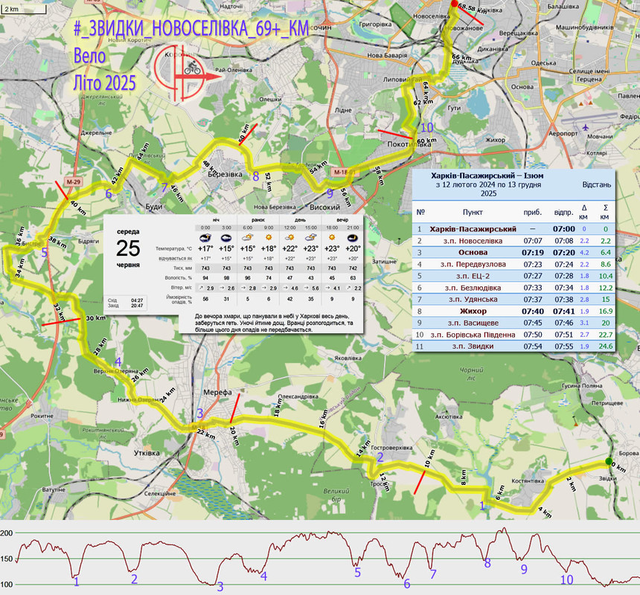Select the 'з.п. Васищеве' timetable row
This screenshot has width=640, height=595.
tap(513, 323)
